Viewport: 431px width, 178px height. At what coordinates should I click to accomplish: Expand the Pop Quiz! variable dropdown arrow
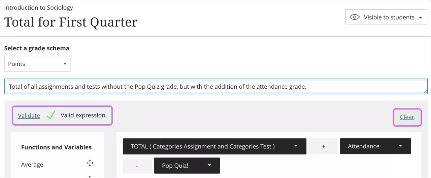coord(209,166)
